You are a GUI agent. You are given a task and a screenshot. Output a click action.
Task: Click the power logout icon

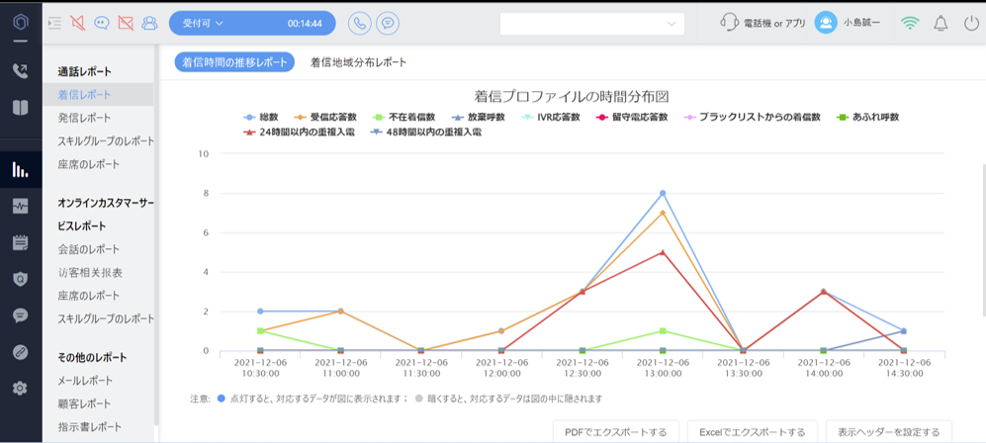point(970,23)
